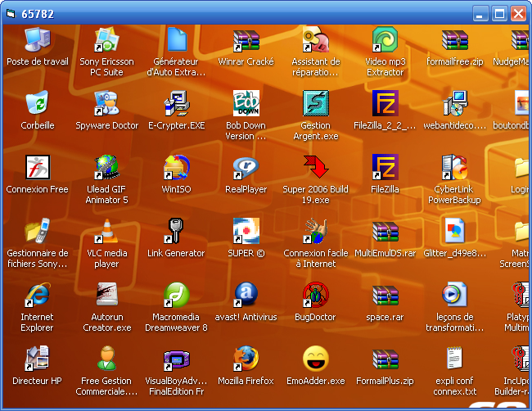The width and height of the screenshot is (532, 411).
Task: Launch Ulead GIF Animator 5
Action: (x=106, y=167)
